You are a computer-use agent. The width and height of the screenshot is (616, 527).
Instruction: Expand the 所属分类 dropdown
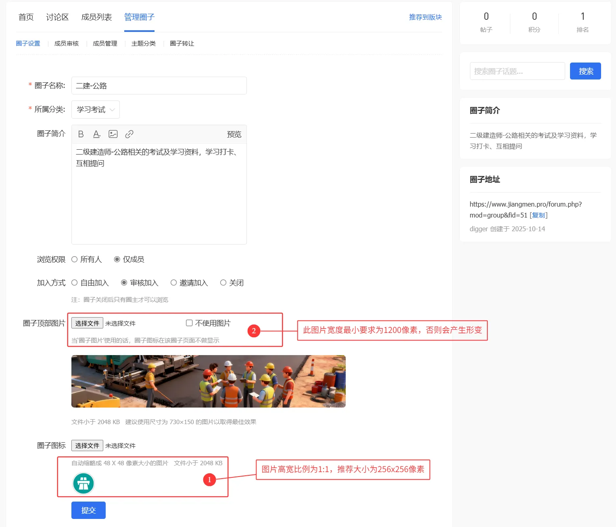tap(96, 110)
